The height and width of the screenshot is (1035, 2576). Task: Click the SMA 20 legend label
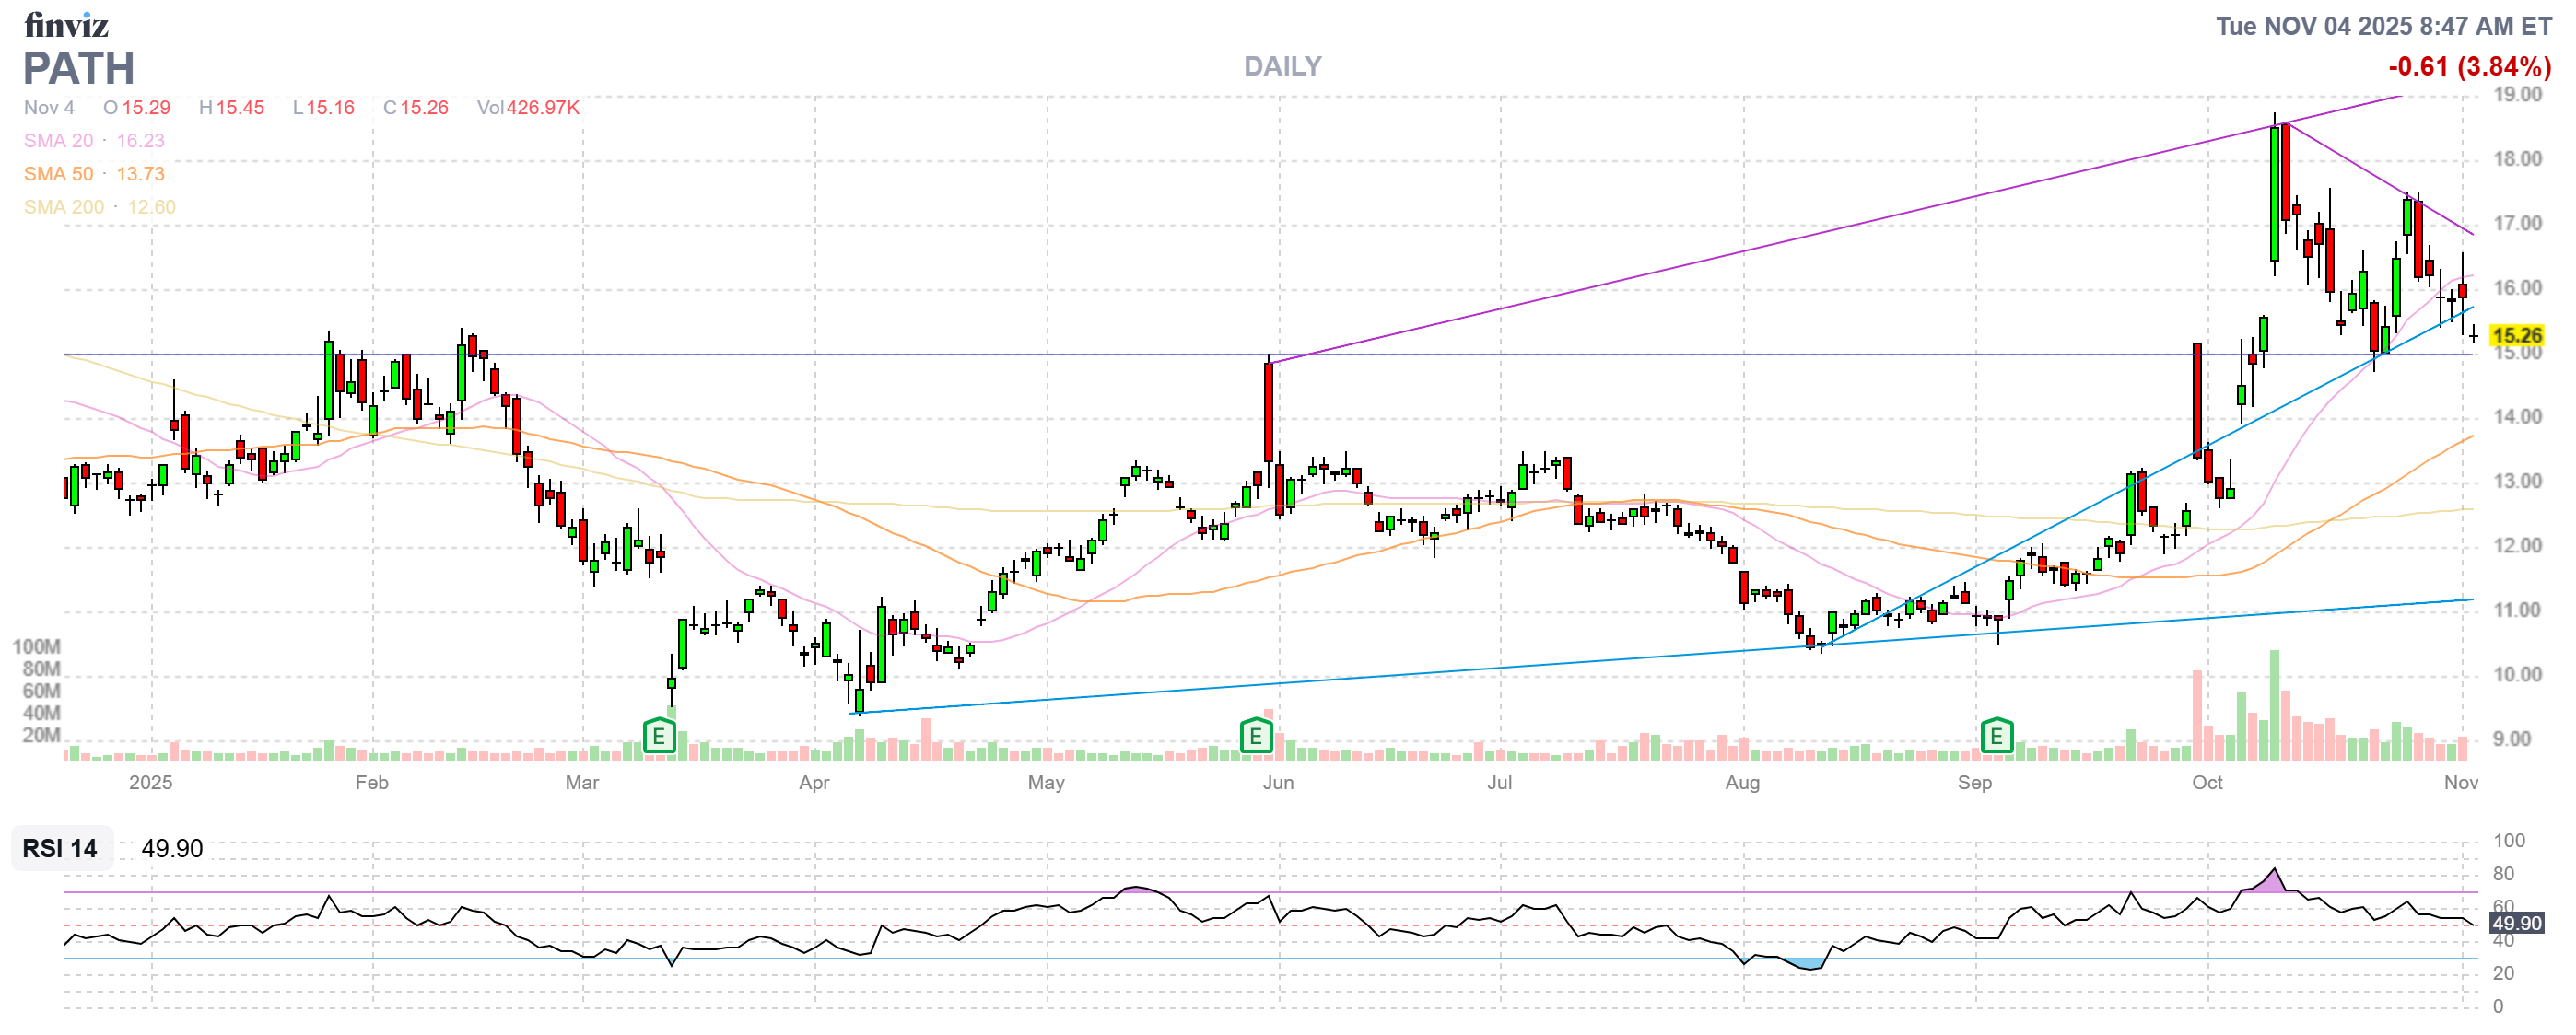click(x=59, y=141)
